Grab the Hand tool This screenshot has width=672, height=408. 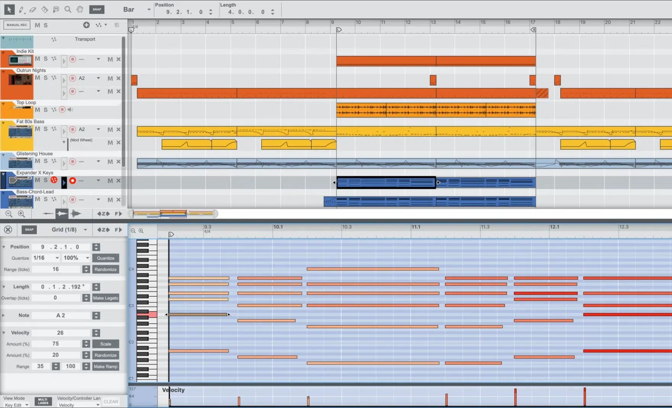click(79, 9)
